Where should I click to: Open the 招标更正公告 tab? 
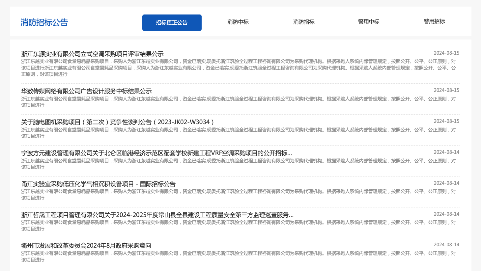click(x=172, y=23)
